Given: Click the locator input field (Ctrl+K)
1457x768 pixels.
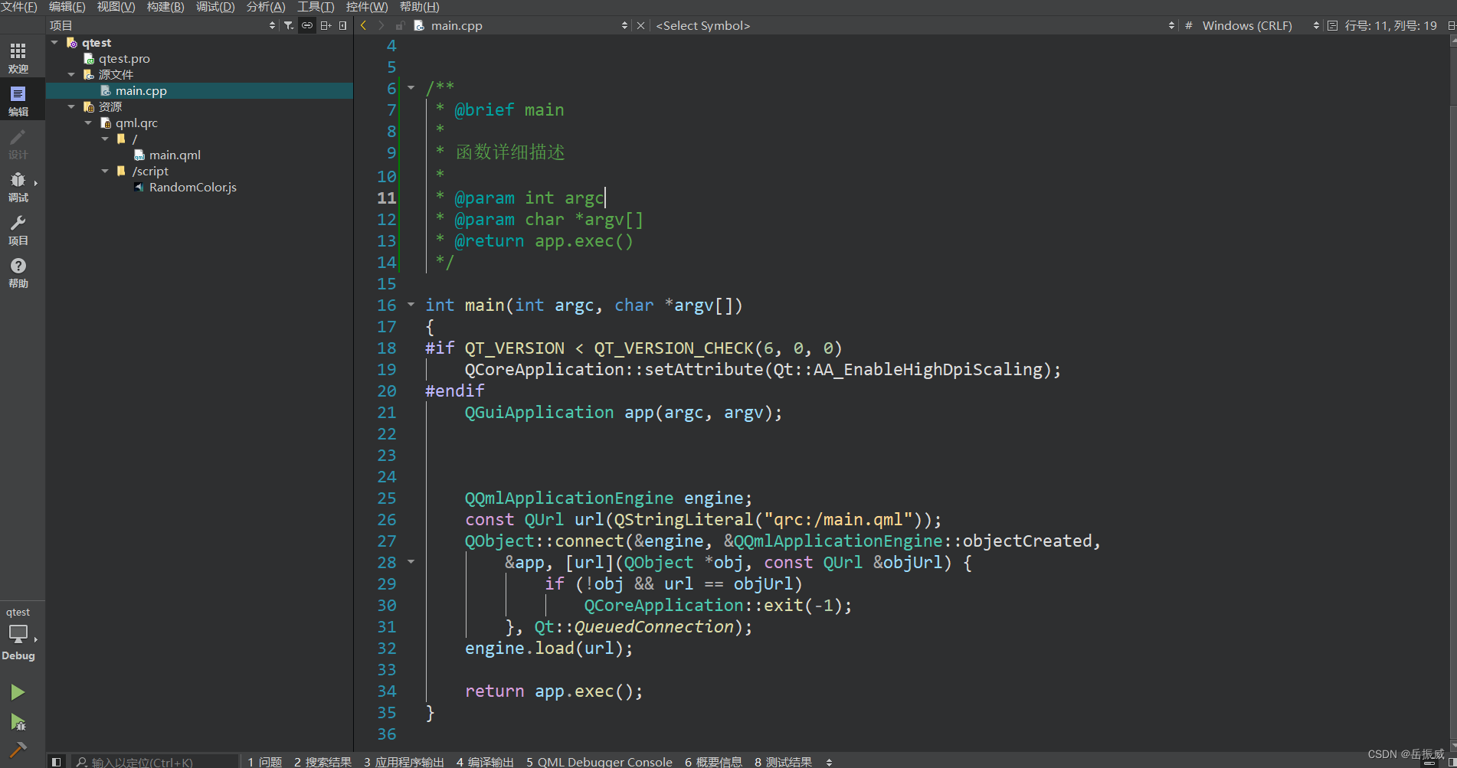Looking at the screenshot, I should pos(156,762).
